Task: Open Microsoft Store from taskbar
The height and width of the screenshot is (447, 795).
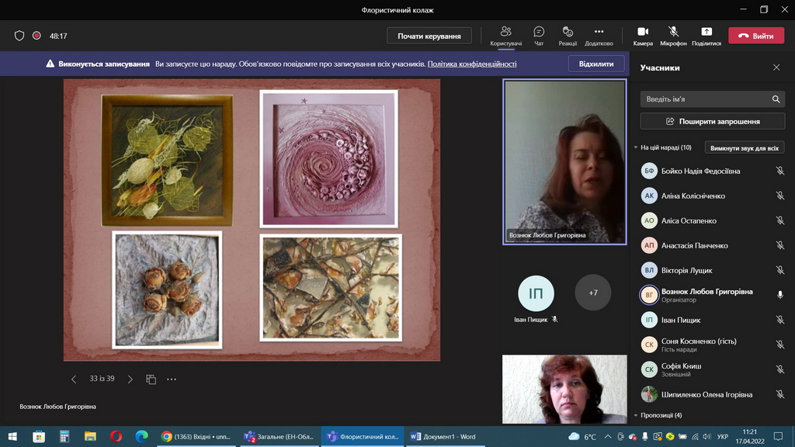Action: (39, 436)
